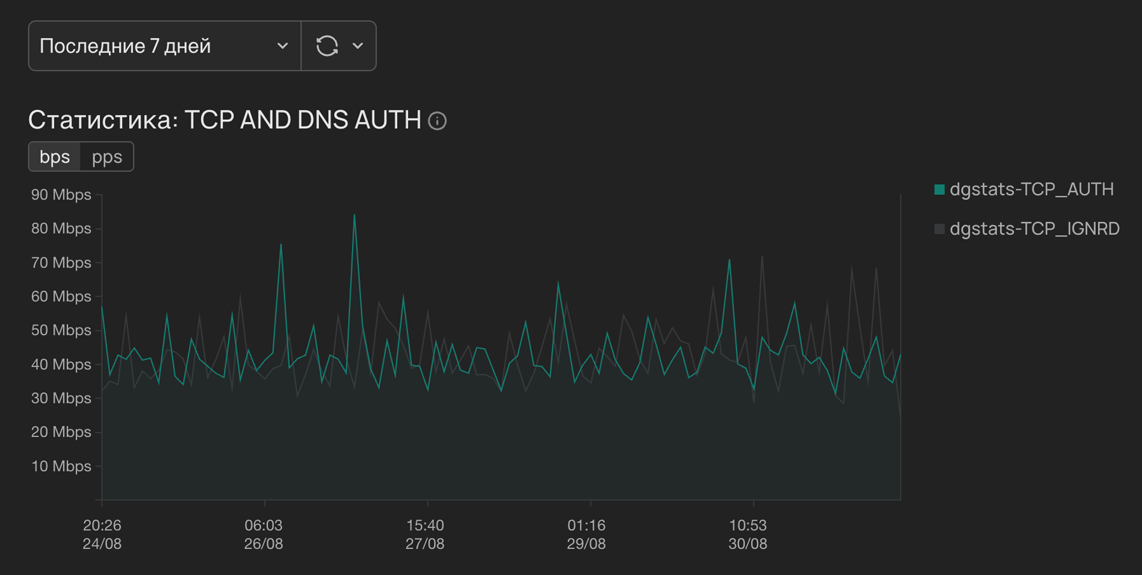Click the 'Статистика: TCP AND DNS AUTH' heading
1142x575 pixels.
(x=225, y=120)
